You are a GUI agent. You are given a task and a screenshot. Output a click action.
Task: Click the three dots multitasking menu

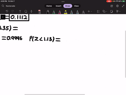click(63, 2)
